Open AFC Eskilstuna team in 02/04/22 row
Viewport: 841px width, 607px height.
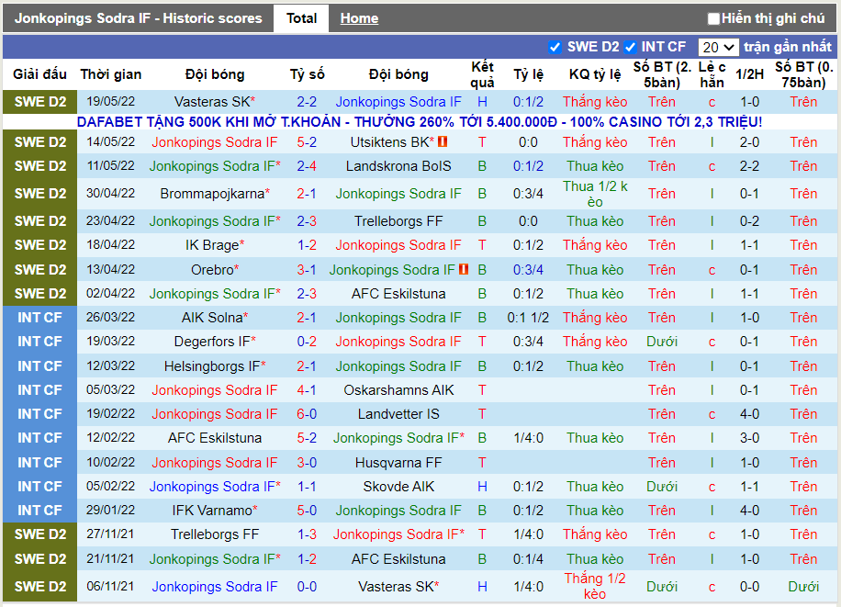tap(398, 294)
